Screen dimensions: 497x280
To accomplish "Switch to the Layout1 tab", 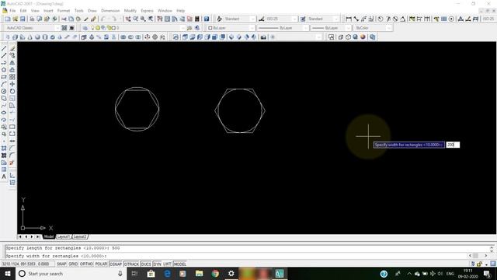I will 64,236.
